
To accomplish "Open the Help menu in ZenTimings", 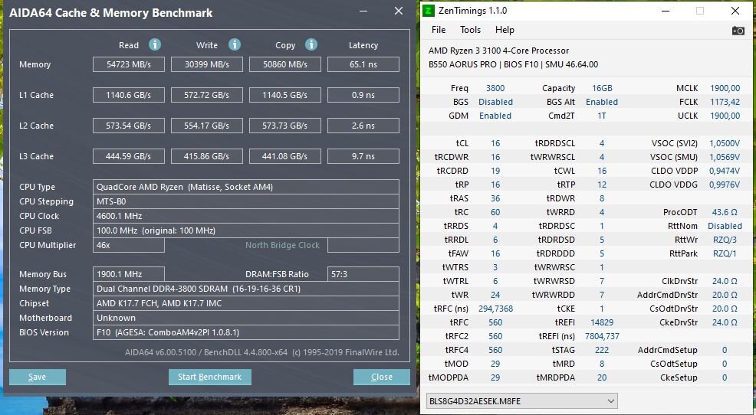I will point(505,30).
